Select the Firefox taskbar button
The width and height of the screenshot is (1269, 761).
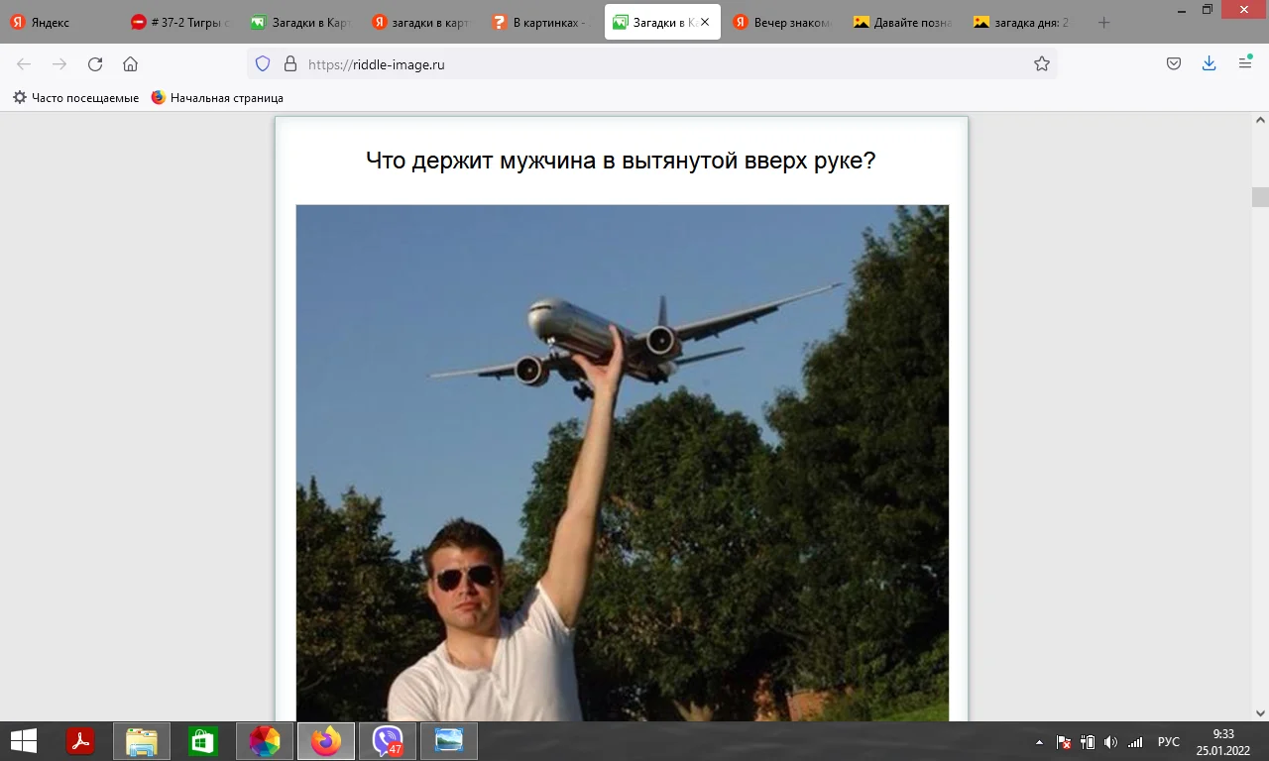(326, 741)
